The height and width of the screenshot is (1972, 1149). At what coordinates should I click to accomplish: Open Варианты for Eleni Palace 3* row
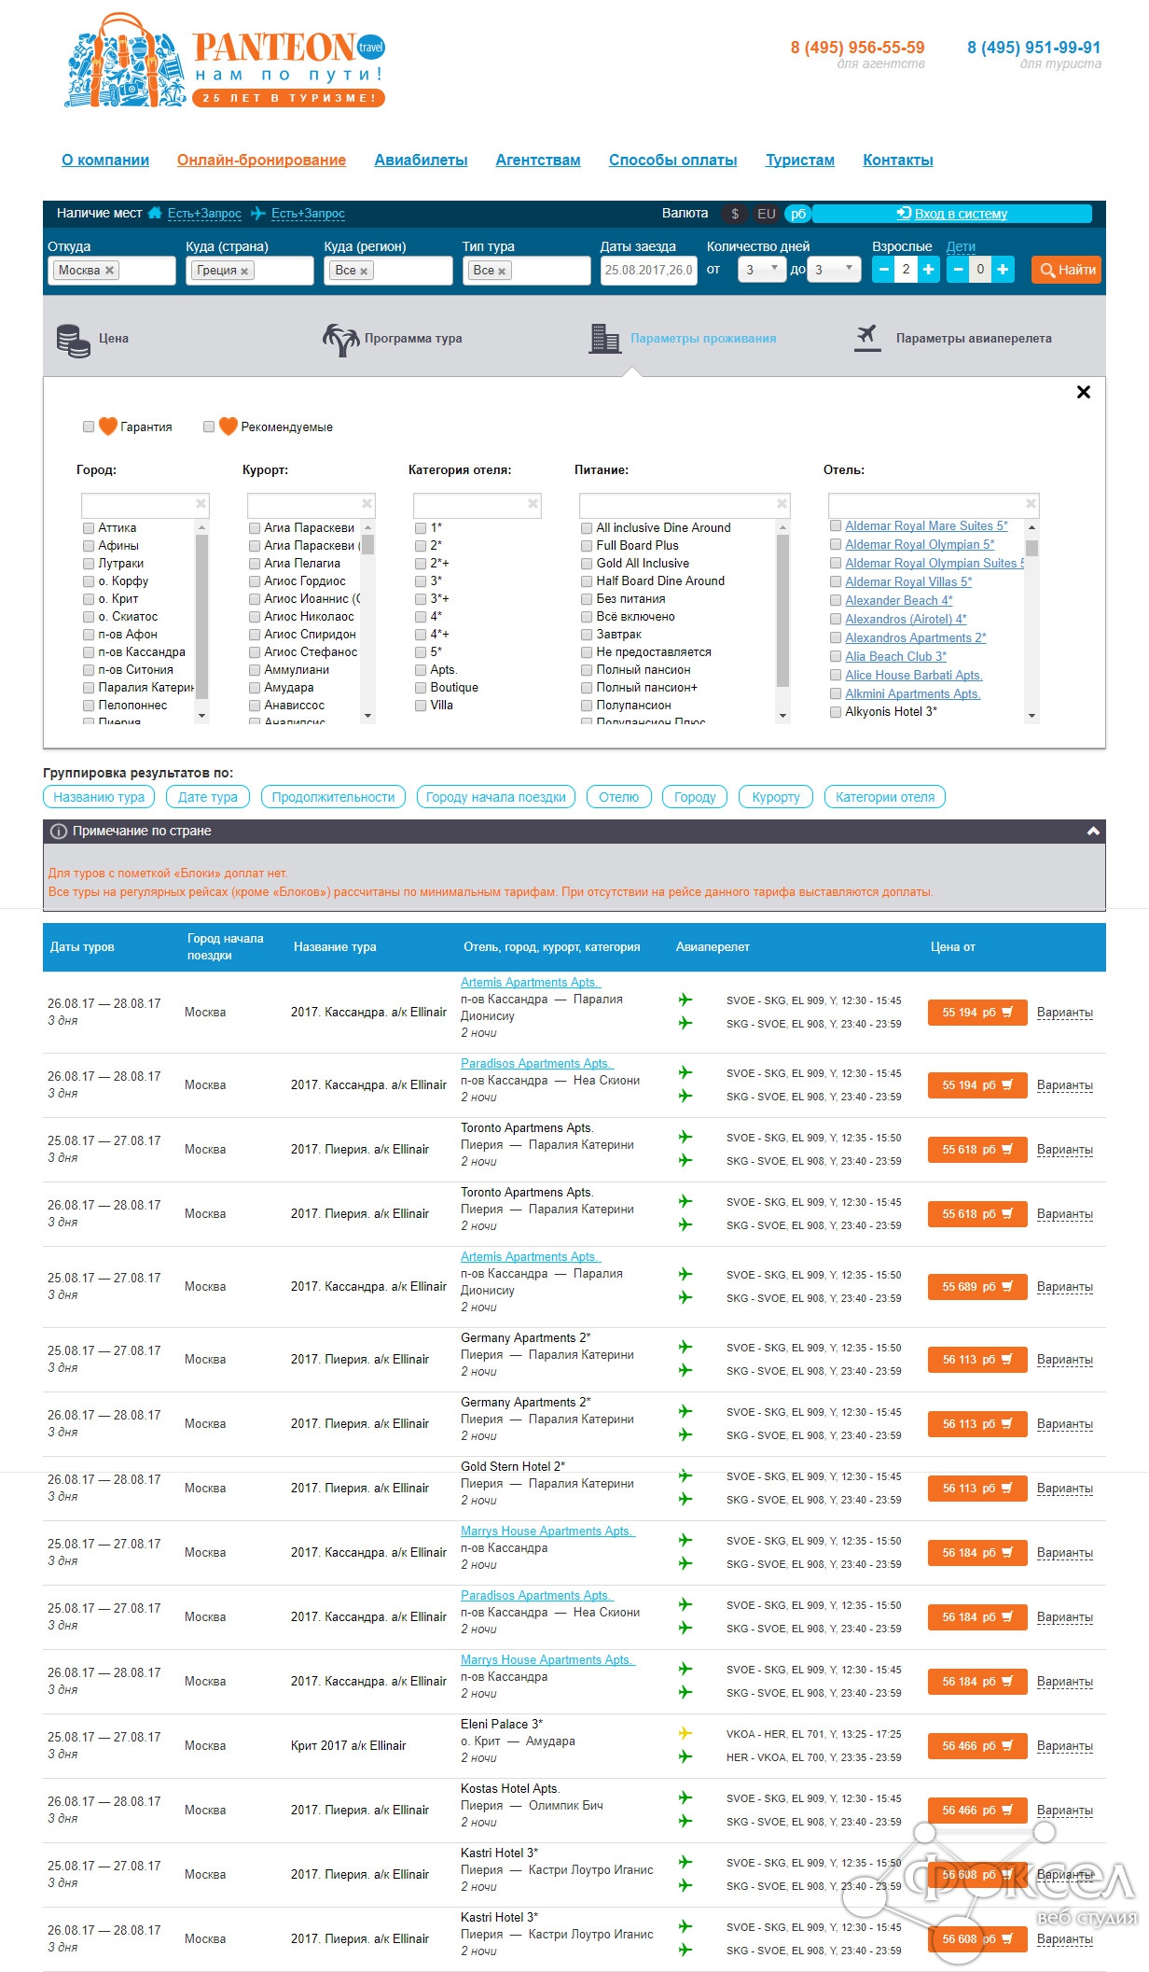(x=1064, y=1746)
